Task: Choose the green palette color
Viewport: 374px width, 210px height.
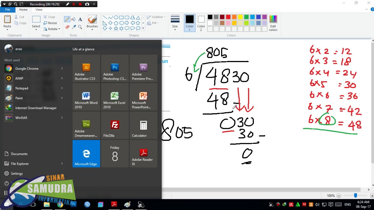Action: (x=246, y=17)
